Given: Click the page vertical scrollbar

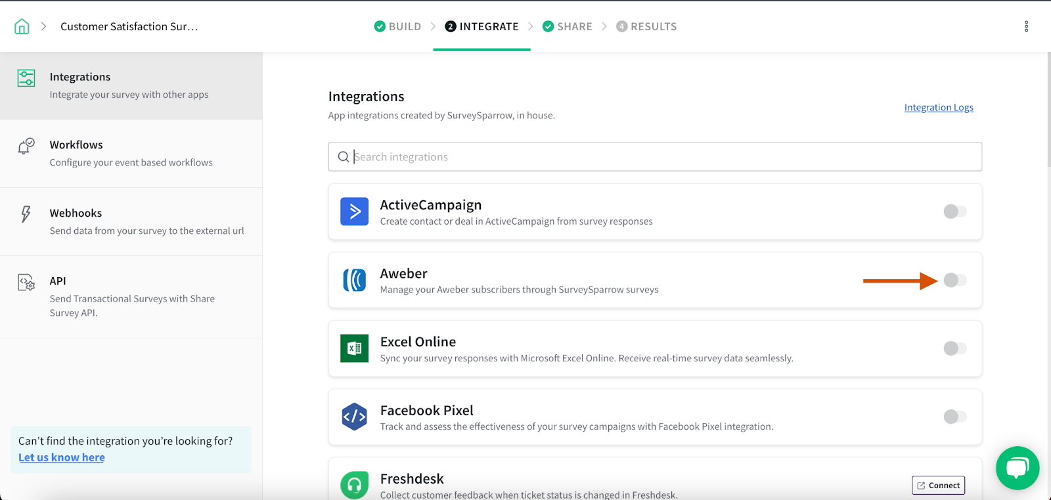Looking at the screenshot, I should [1048, 109].
